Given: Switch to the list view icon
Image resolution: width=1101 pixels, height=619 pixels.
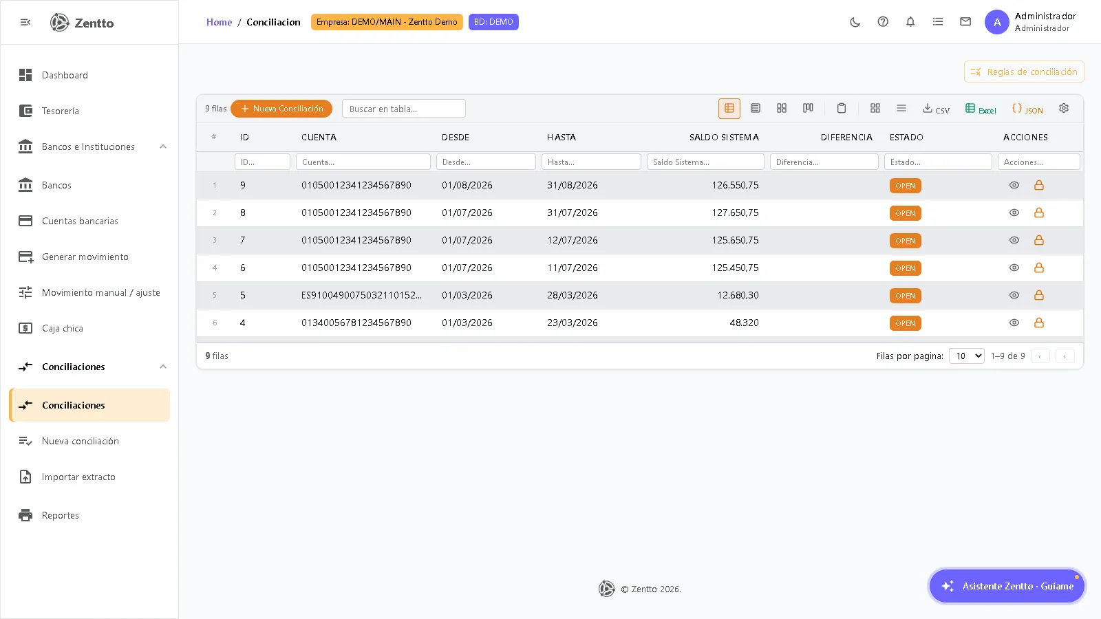Looking at the screenshot, I should coord(756,109).
